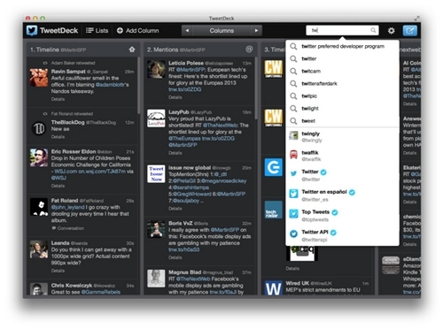Click the search magnifier in the search field

[373, 30]
